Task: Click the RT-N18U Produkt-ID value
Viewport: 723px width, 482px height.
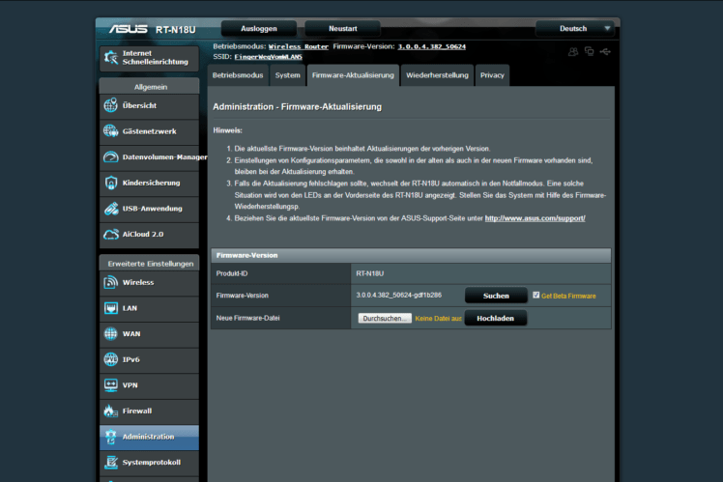Action: click(370, 273)
